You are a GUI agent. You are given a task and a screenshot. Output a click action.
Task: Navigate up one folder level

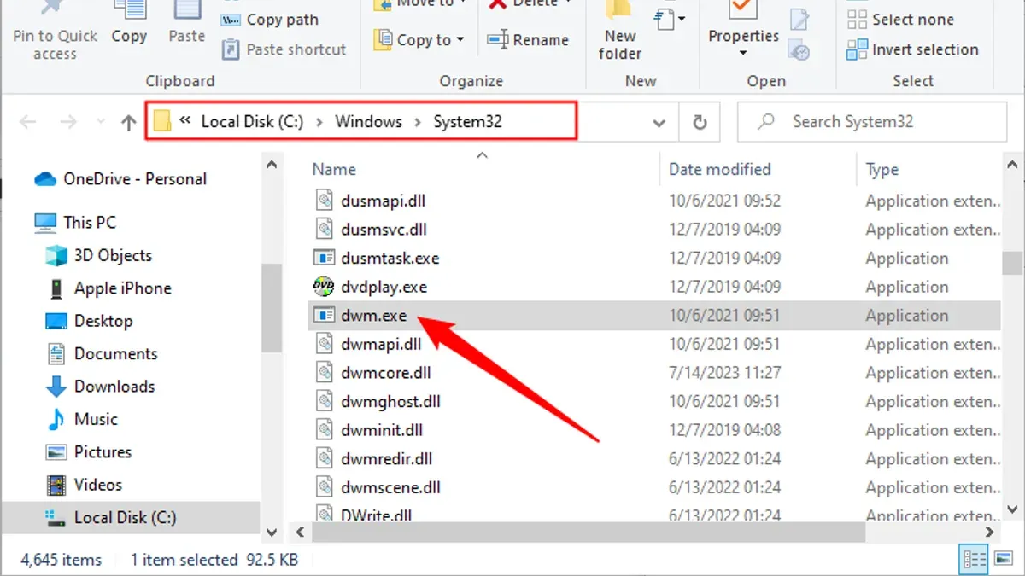pos(129,123)
